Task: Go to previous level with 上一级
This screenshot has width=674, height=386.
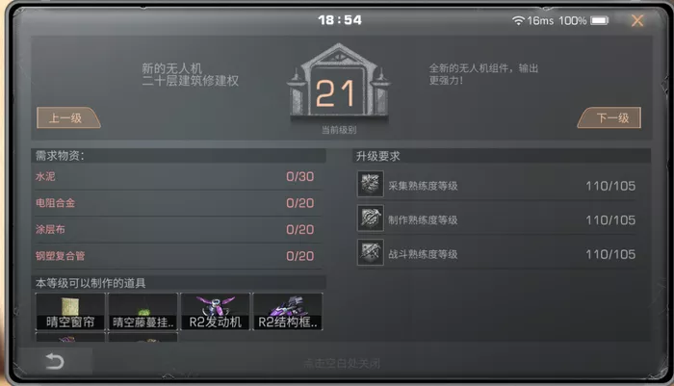Action: 68,117
